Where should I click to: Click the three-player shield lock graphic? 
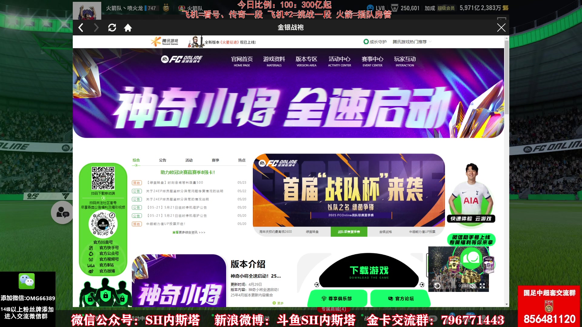click(105, 292)
